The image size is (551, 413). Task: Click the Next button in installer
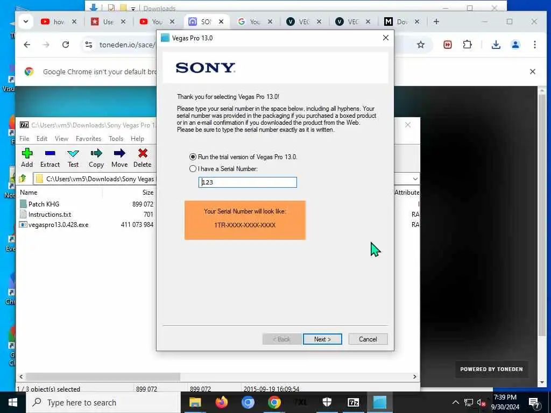322,339
